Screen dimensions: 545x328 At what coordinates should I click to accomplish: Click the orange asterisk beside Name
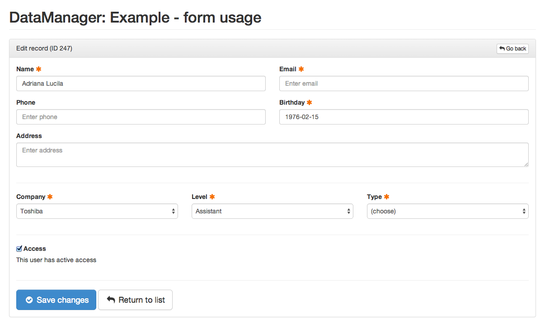point(38,69)
